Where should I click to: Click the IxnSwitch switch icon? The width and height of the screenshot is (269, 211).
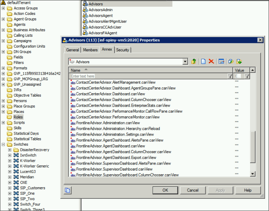16,155
